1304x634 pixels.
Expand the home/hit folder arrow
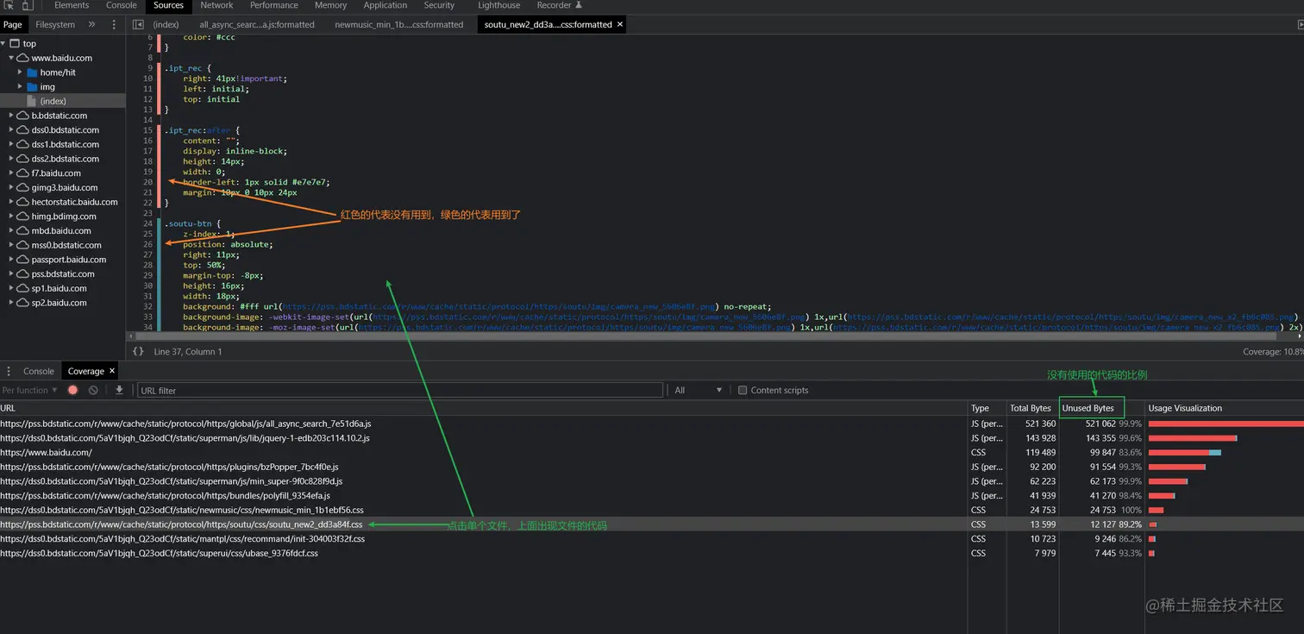pyautogui.click(x=20, y=72)
